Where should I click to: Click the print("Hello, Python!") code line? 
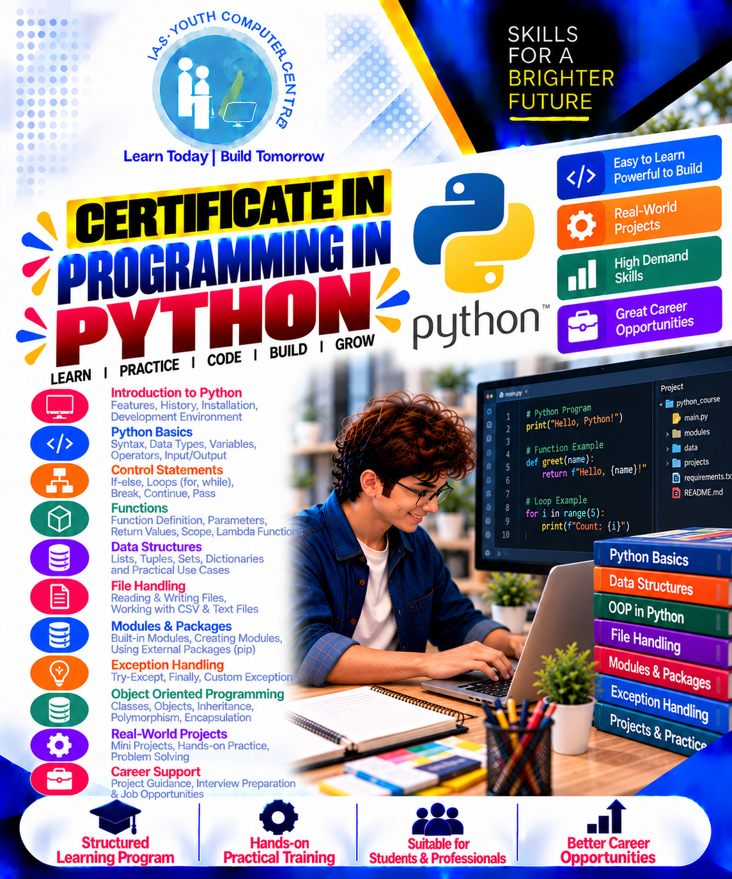coord(573,422)
